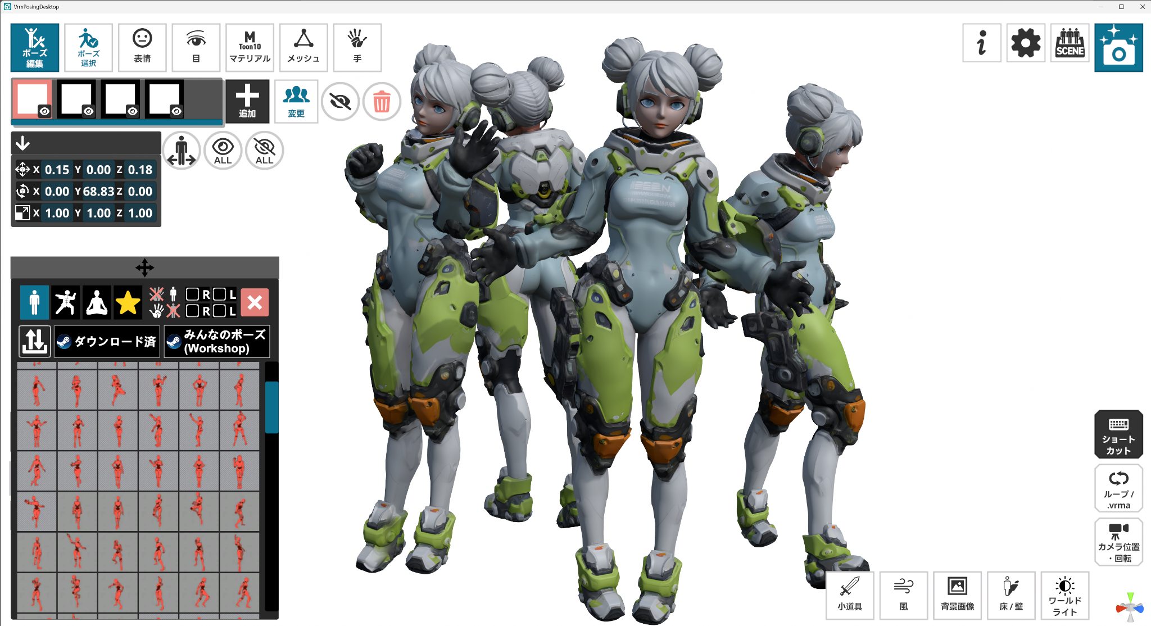Open the ワールドライト world light button
Viewport: 1151px width, 626px height.
tap(1064, 595)
